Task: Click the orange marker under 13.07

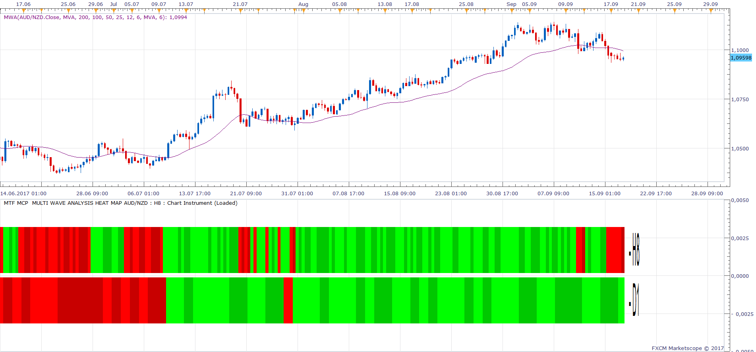Action: (x=186, y=11)
